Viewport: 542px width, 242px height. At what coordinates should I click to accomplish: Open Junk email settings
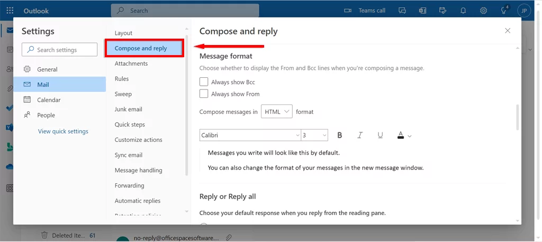point(128,109)
